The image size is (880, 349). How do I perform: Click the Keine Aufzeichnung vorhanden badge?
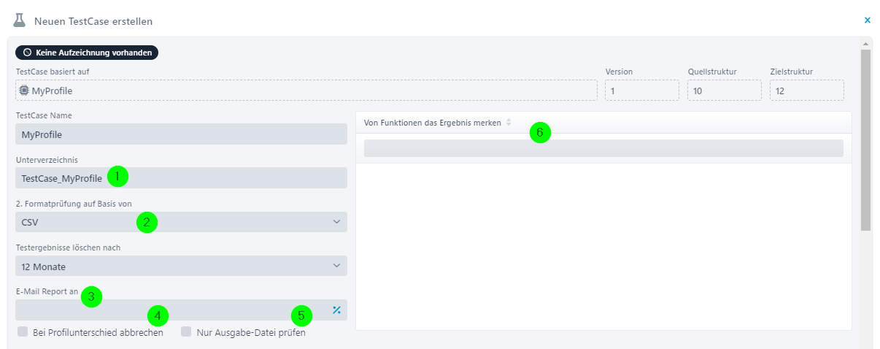click(x=87, y=53)
